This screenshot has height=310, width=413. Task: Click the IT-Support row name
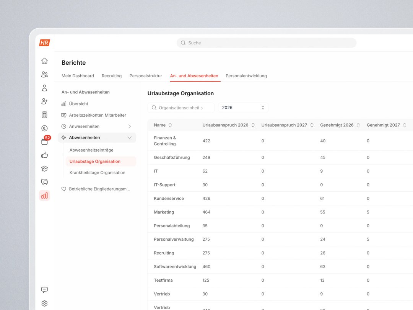[x=164, y=185]
